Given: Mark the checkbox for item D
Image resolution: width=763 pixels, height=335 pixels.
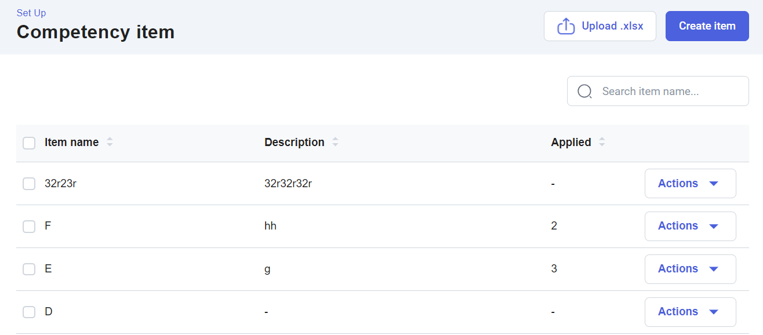Looking at the screenshot, I should [29, 312].
